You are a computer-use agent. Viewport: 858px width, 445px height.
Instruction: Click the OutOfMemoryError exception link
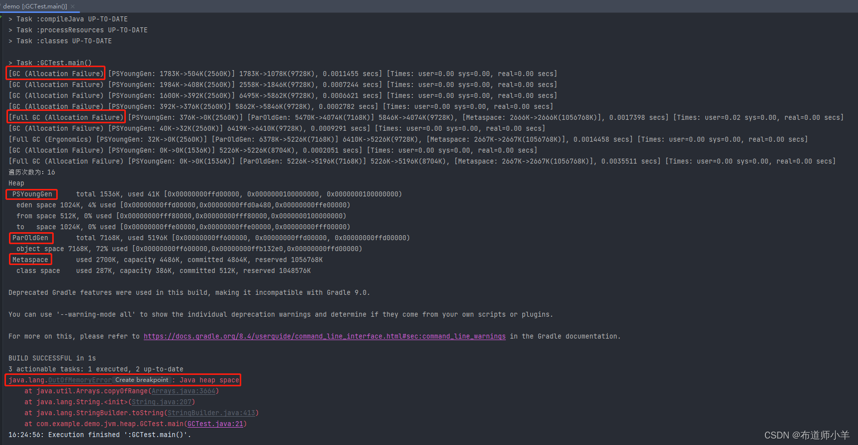coord(80,380)
